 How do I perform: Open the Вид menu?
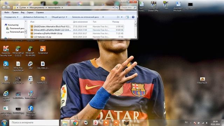click(x=22, y=13)
